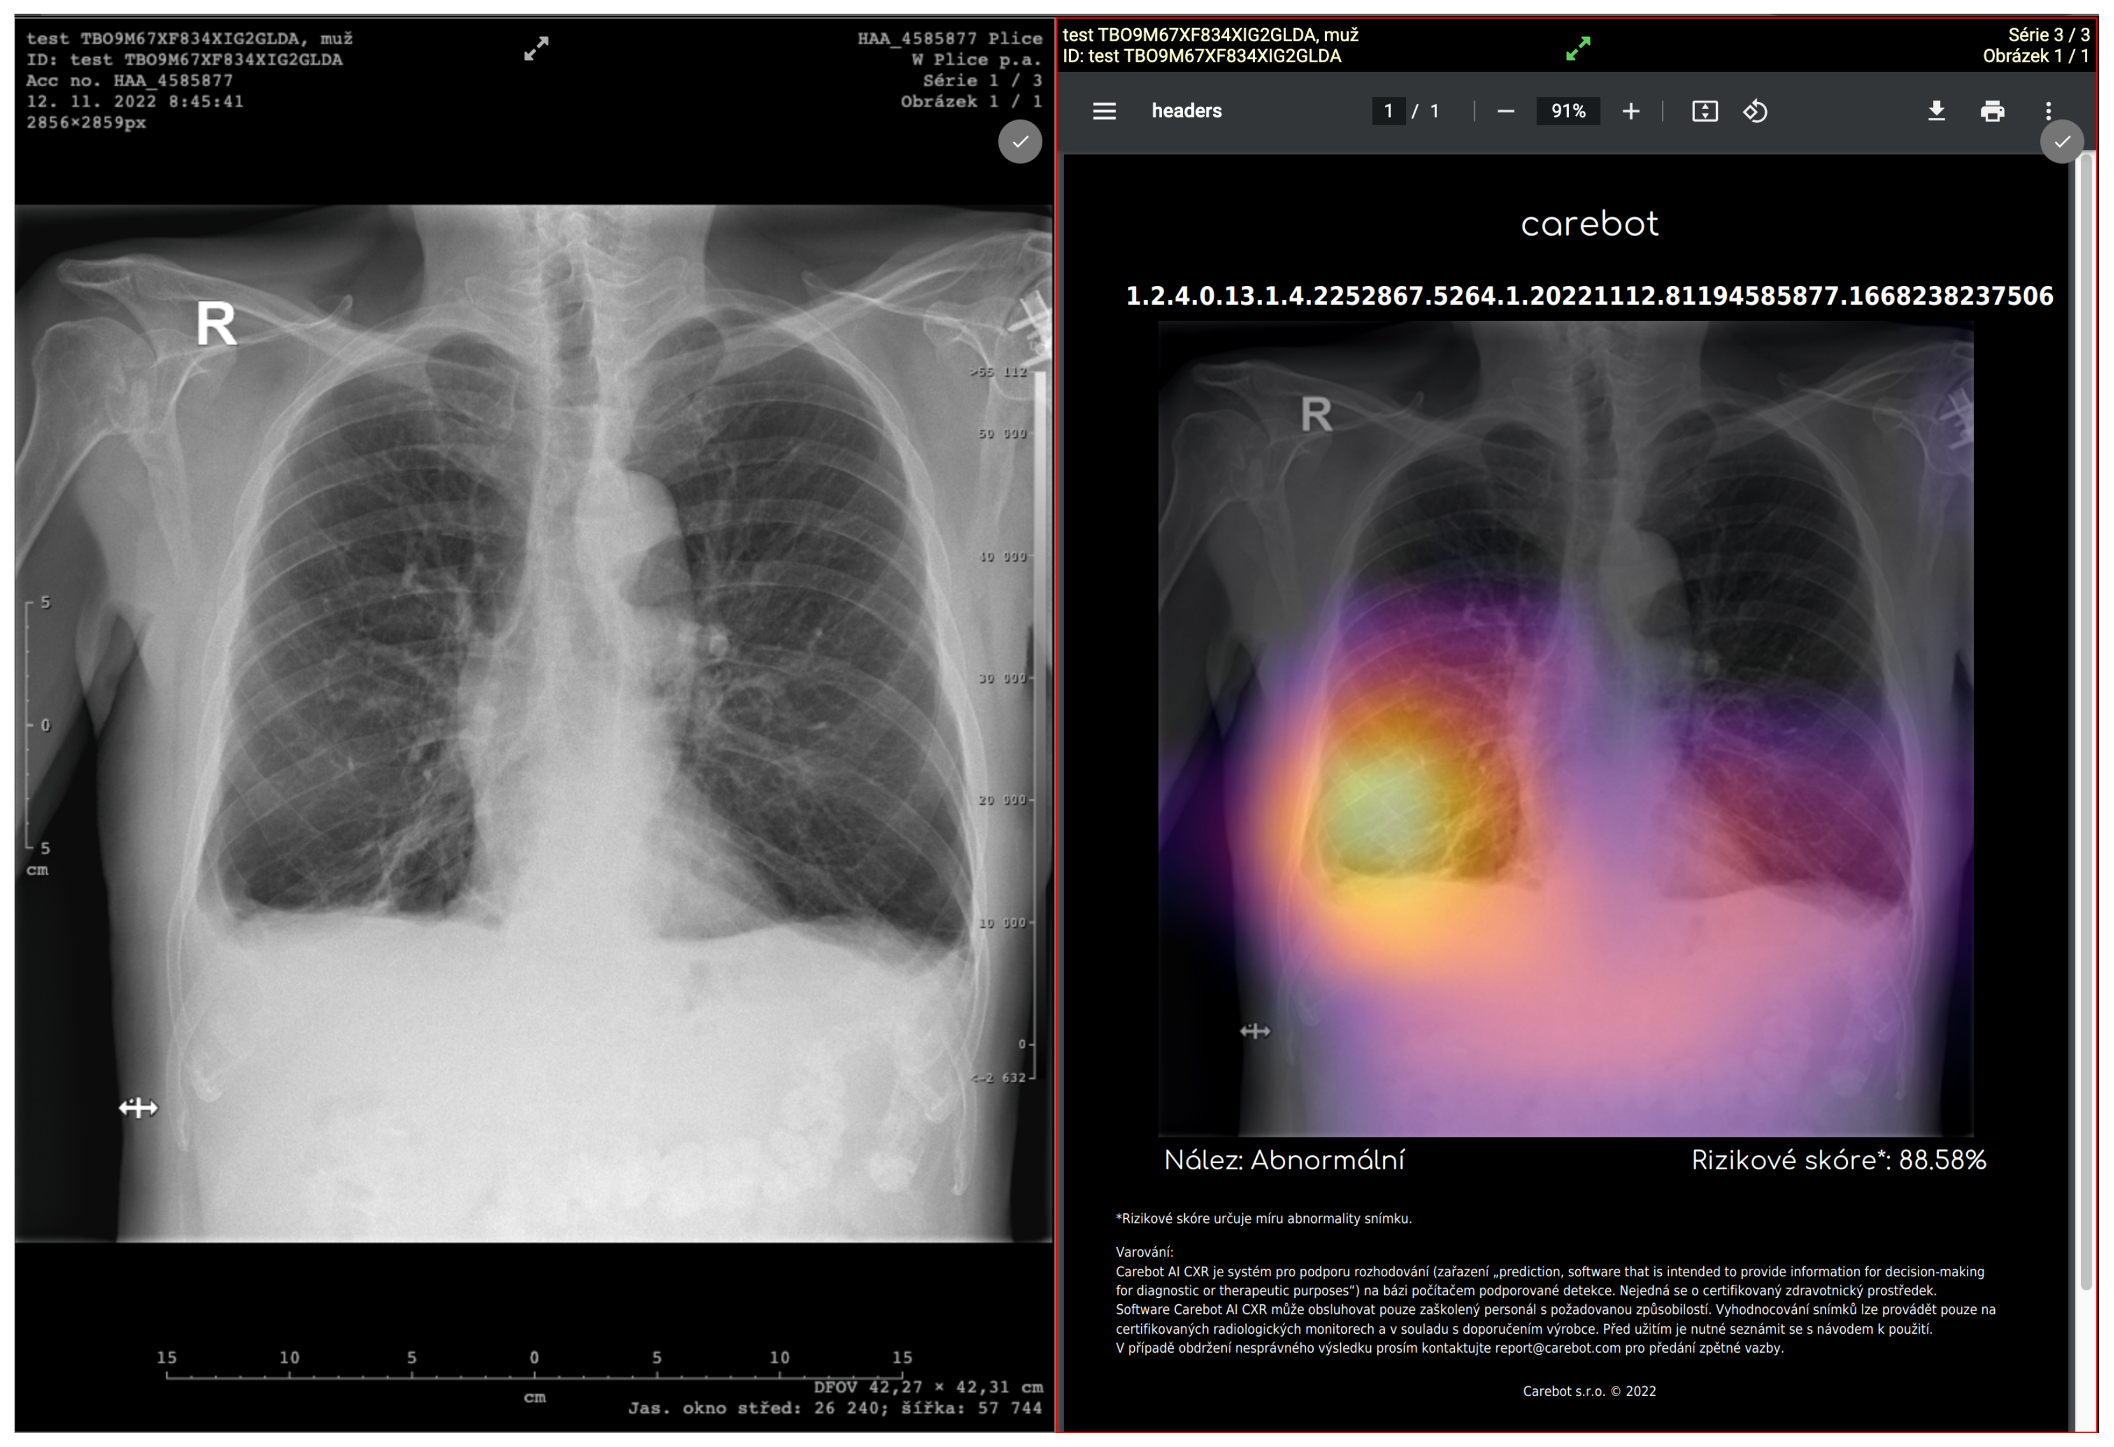Screen dimensions: 2114x1447
Task: Print the Carebot report
Action: (1992, 111)
